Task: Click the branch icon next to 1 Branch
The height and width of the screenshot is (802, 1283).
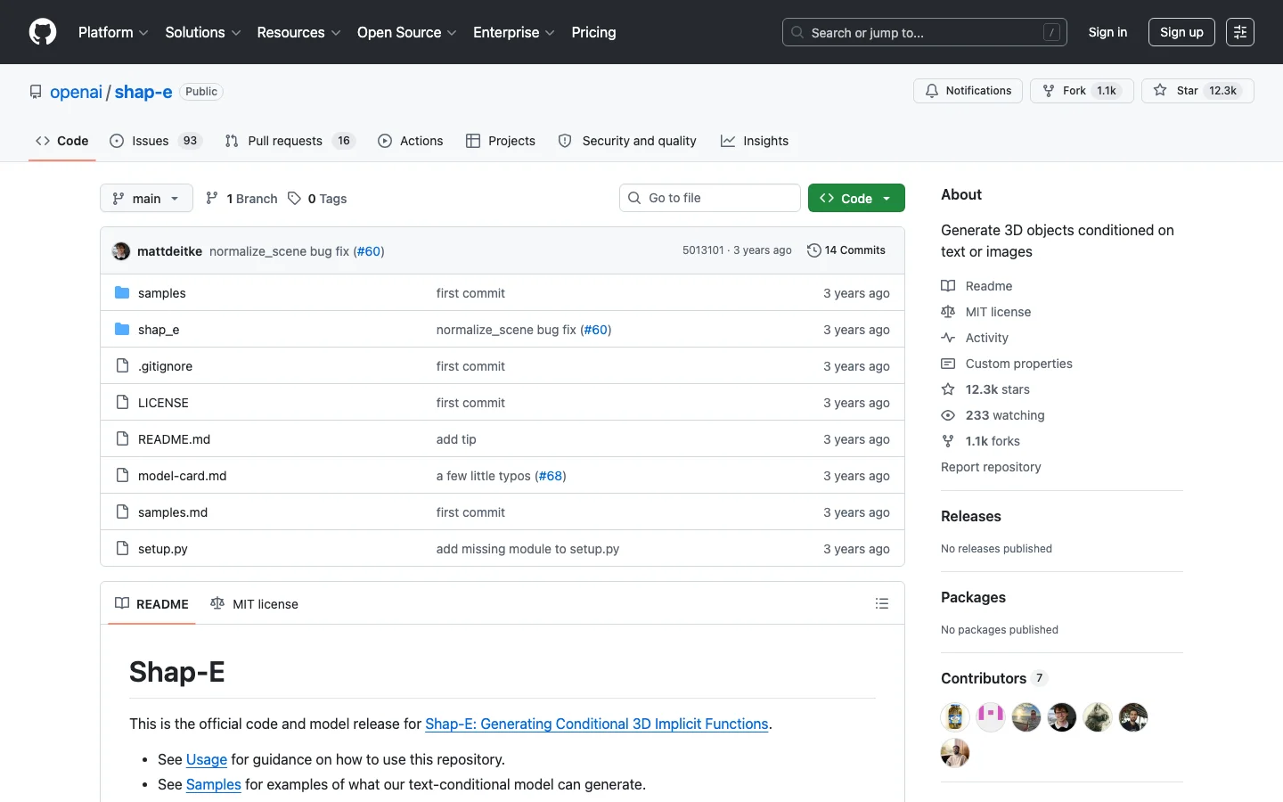Action: click(x=212, y=199)
